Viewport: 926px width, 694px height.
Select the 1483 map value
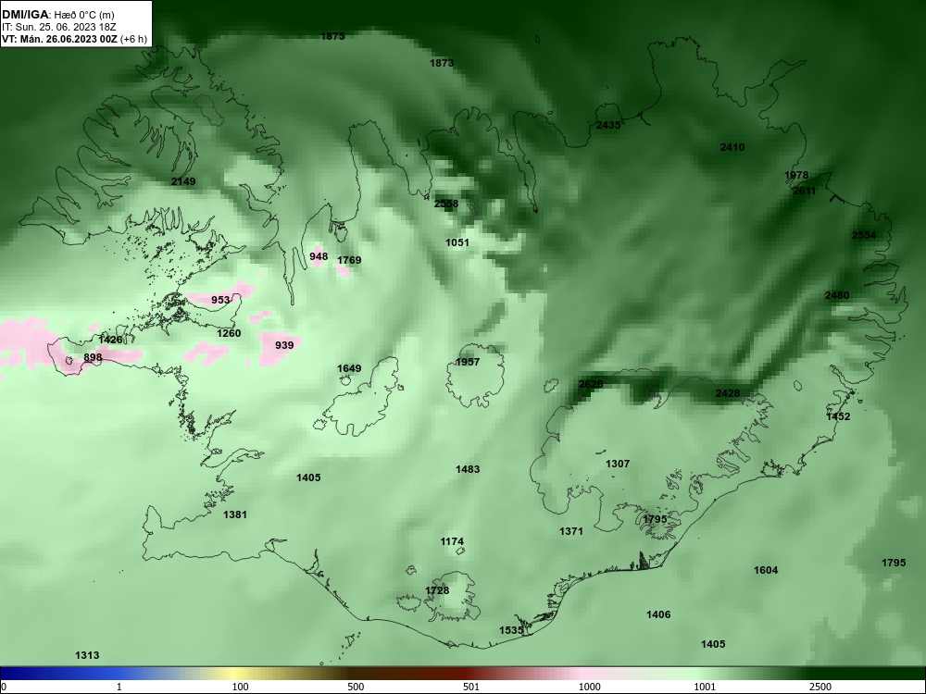(468, 470)
